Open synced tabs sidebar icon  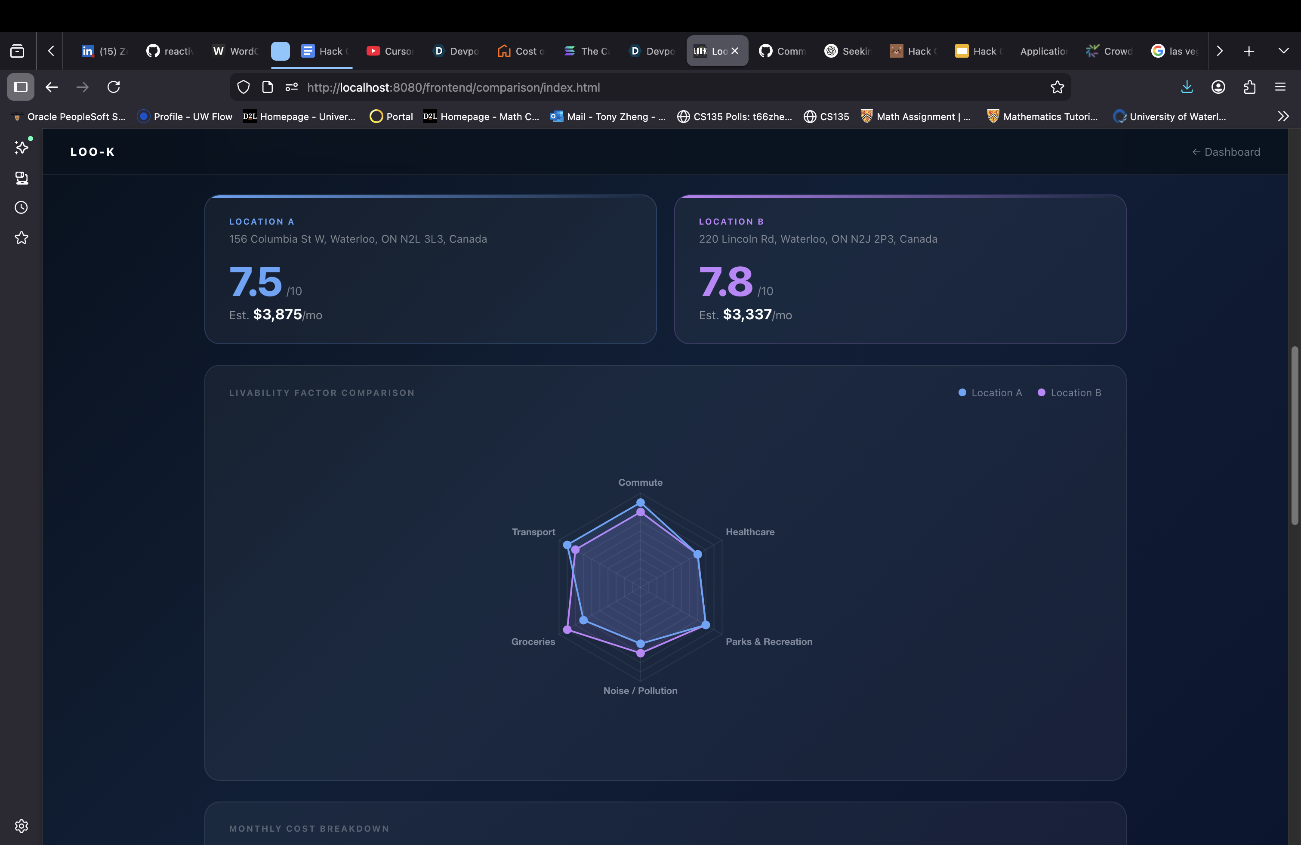click(22, 178)
